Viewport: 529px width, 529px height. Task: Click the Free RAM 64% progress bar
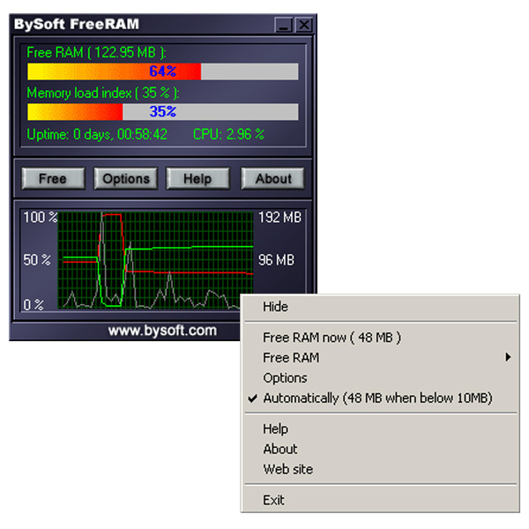162,71
